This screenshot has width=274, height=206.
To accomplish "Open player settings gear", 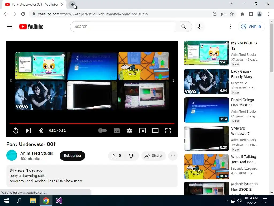I will point(130,131).
